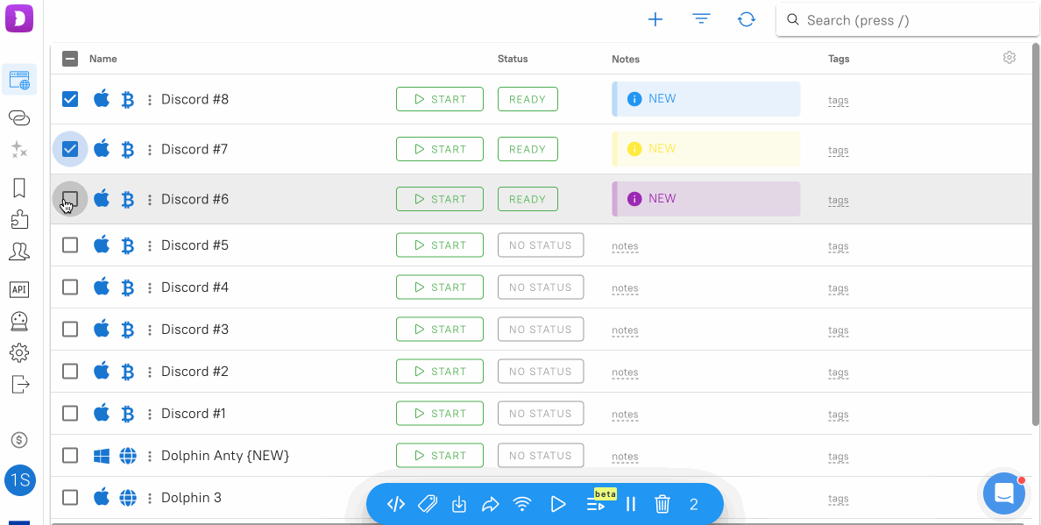This screenshot has height=525, width=1041.
Task: Click the purple NEW note on Discord #6
Action: (705, 199)
